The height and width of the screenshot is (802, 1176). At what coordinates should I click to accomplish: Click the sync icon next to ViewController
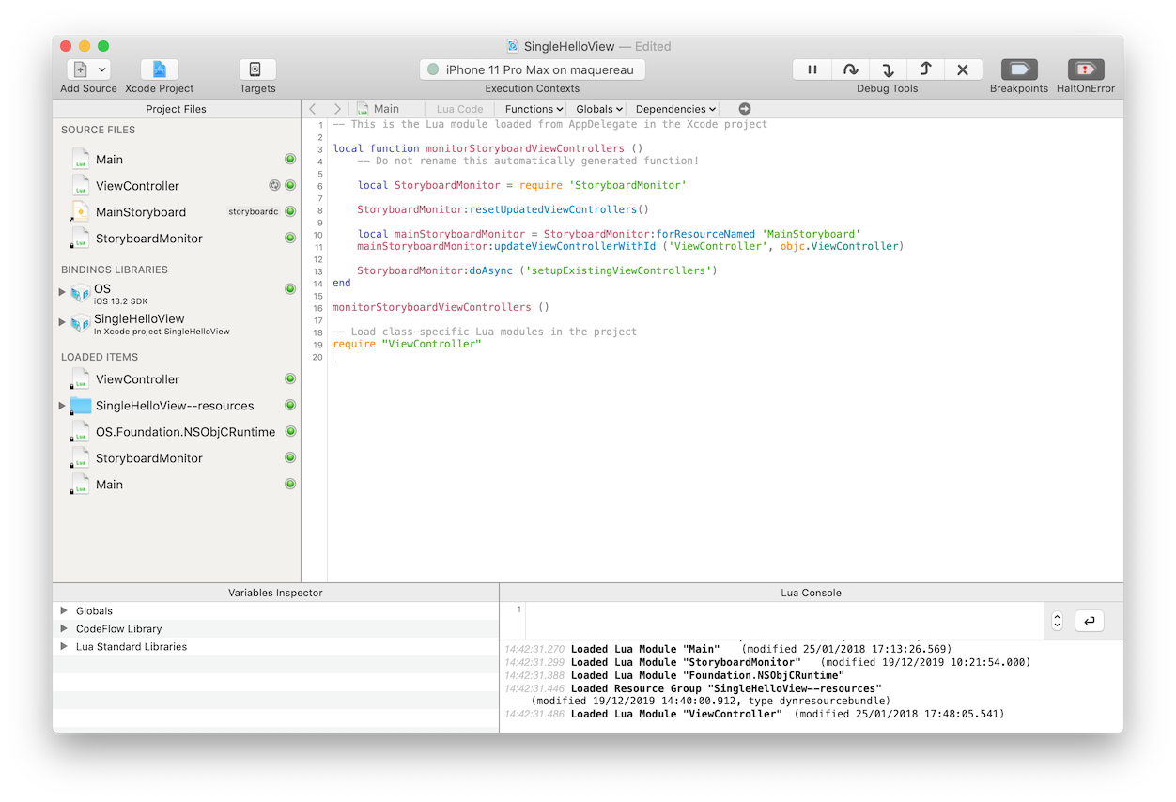click(x=274, y=185)
